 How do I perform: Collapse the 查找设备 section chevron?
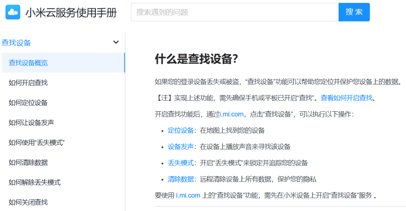point(116,42)
